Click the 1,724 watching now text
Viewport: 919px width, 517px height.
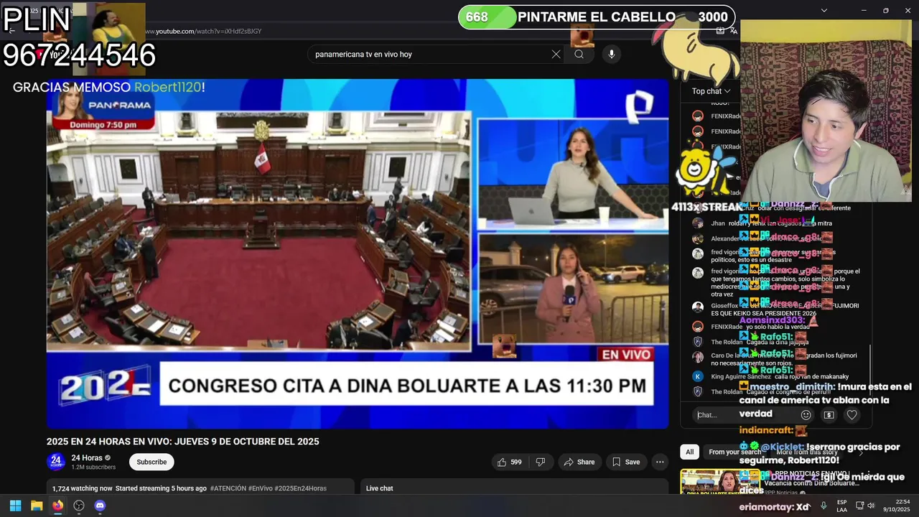point(83,488)
